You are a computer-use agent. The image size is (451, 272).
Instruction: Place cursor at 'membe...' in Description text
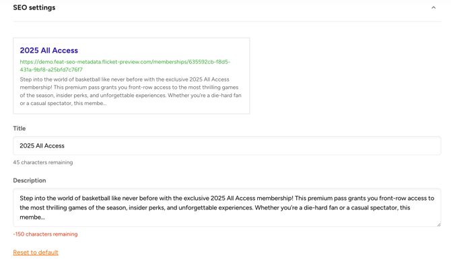click(32, 217)
